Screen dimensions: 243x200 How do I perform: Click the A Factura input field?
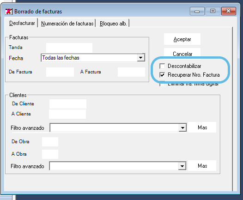pos(131,72)
